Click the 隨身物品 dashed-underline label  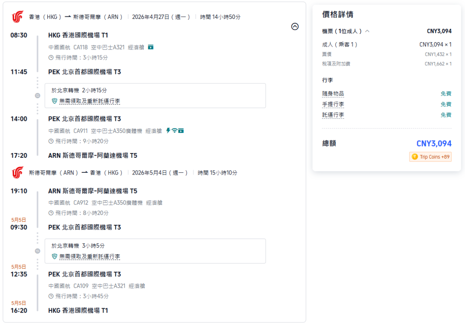pyautogui.click(x=332, y=93)
